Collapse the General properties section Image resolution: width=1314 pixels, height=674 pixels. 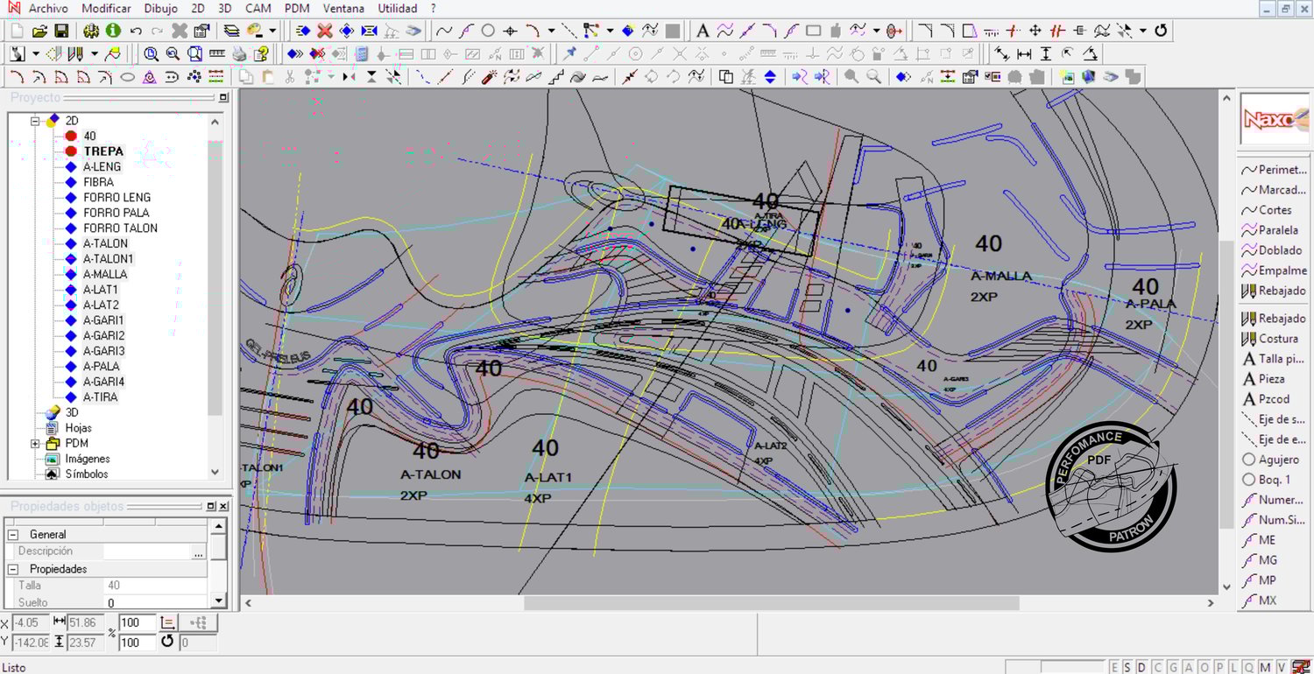coord(13,534)
